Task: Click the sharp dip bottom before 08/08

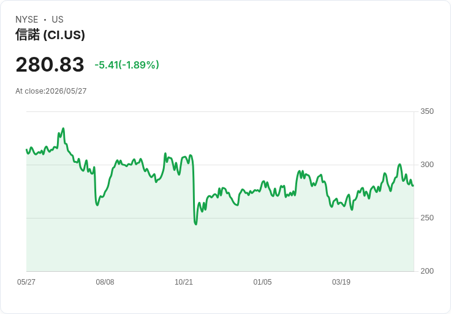Action: click(97, 205)
